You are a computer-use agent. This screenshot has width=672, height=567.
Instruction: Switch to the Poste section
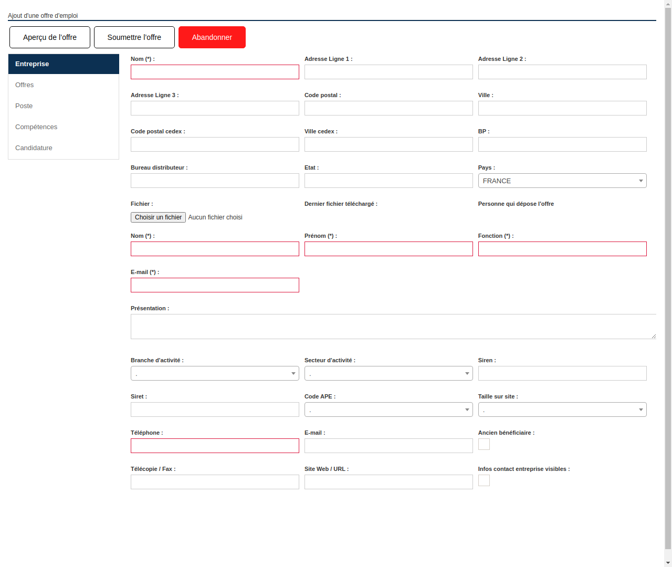[x=24, y=106]
